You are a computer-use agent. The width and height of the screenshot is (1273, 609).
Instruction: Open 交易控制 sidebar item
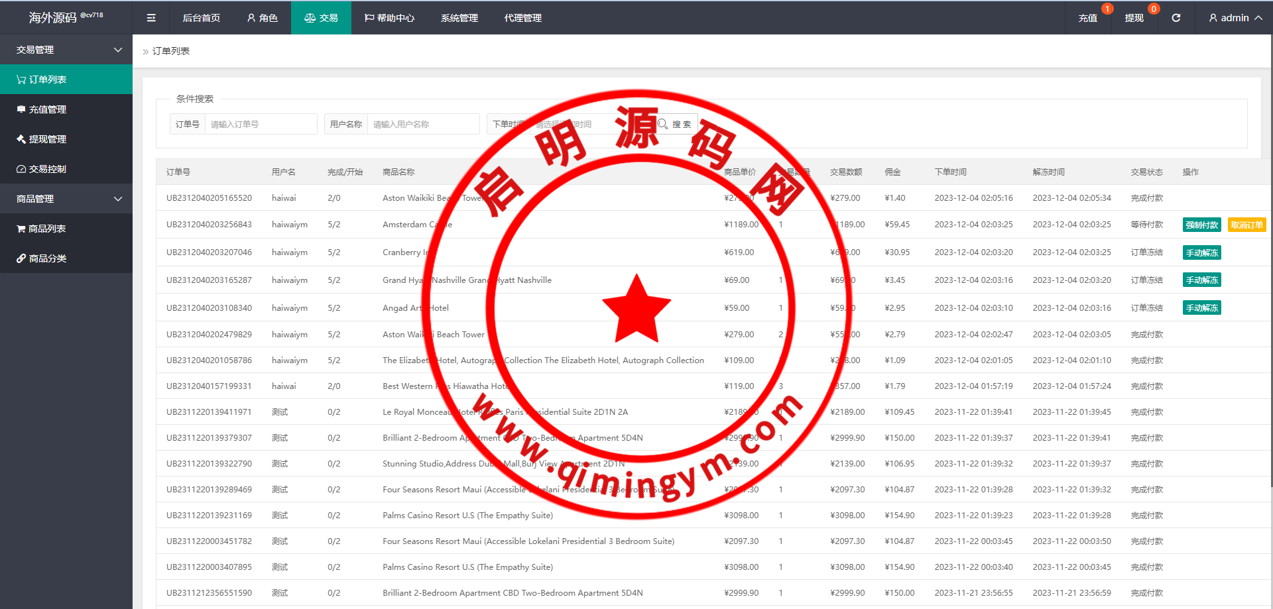(x=66, y=169)
